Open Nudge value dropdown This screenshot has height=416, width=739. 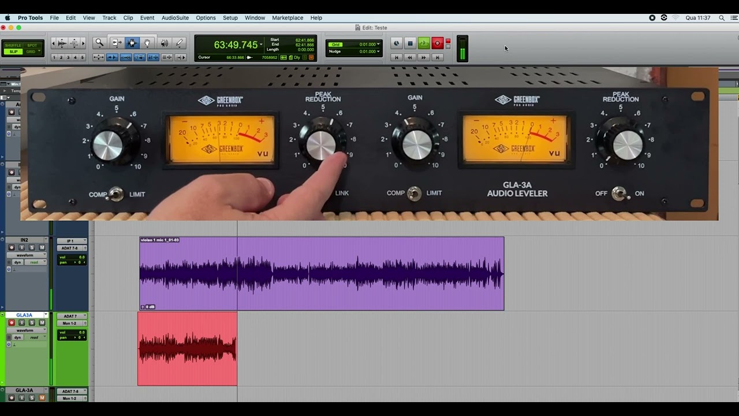pyautogui.click(x=378, y=51)
